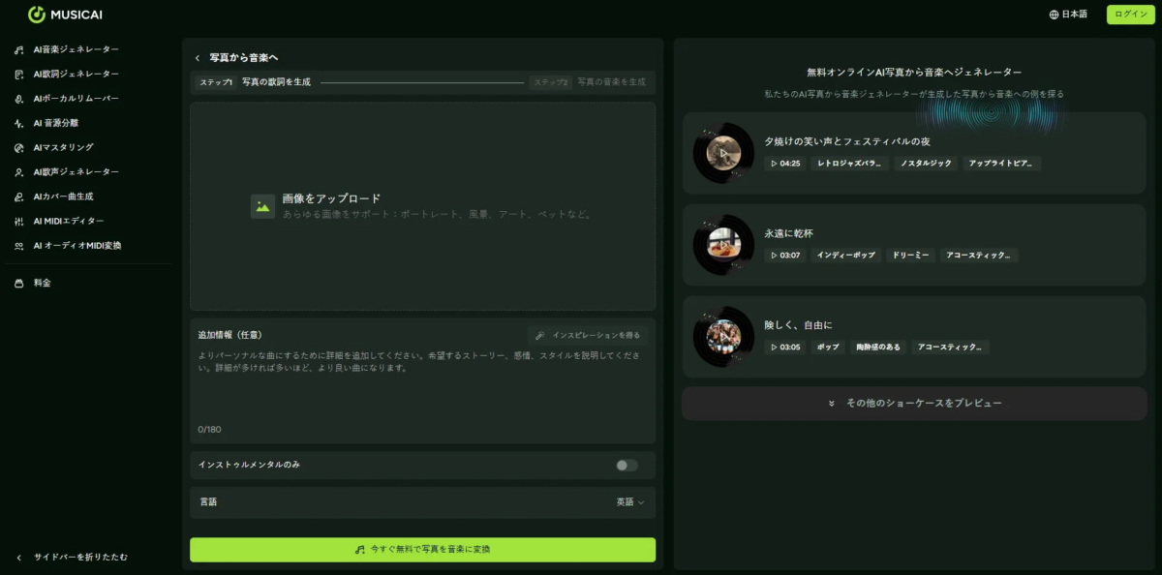The width and height of the screenshot is (1162, 575).
Task: Expand その他のショーケースをプレビュー section
Action: (915, 403)
